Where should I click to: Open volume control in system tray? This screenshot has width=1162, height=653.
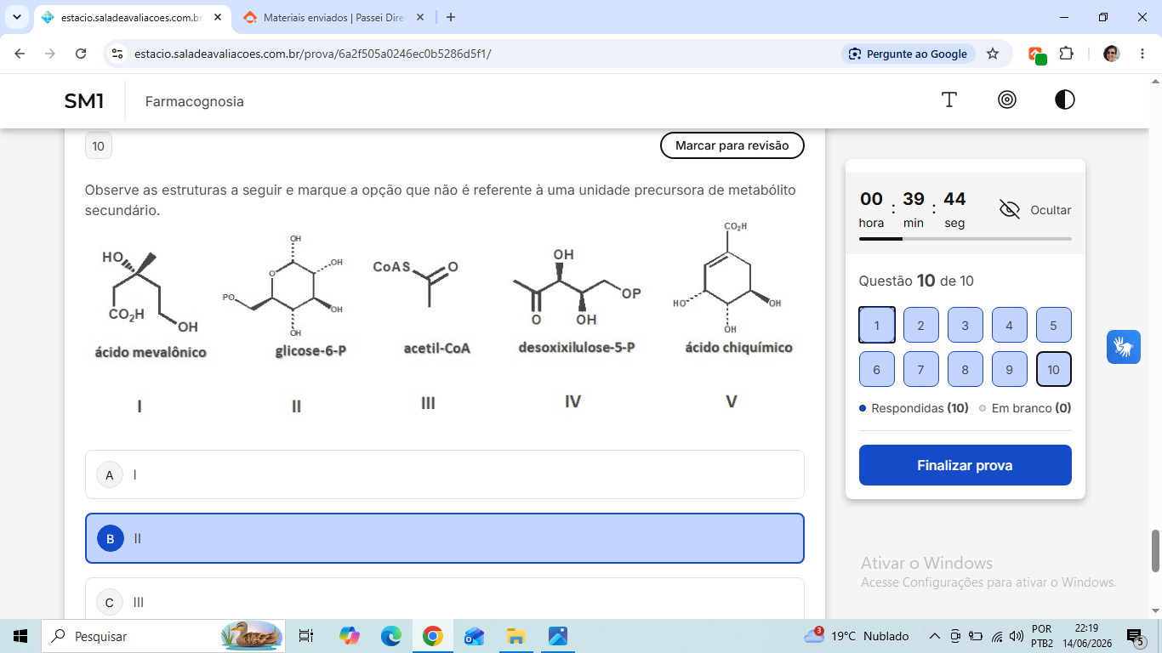[x=1017, y=636]
